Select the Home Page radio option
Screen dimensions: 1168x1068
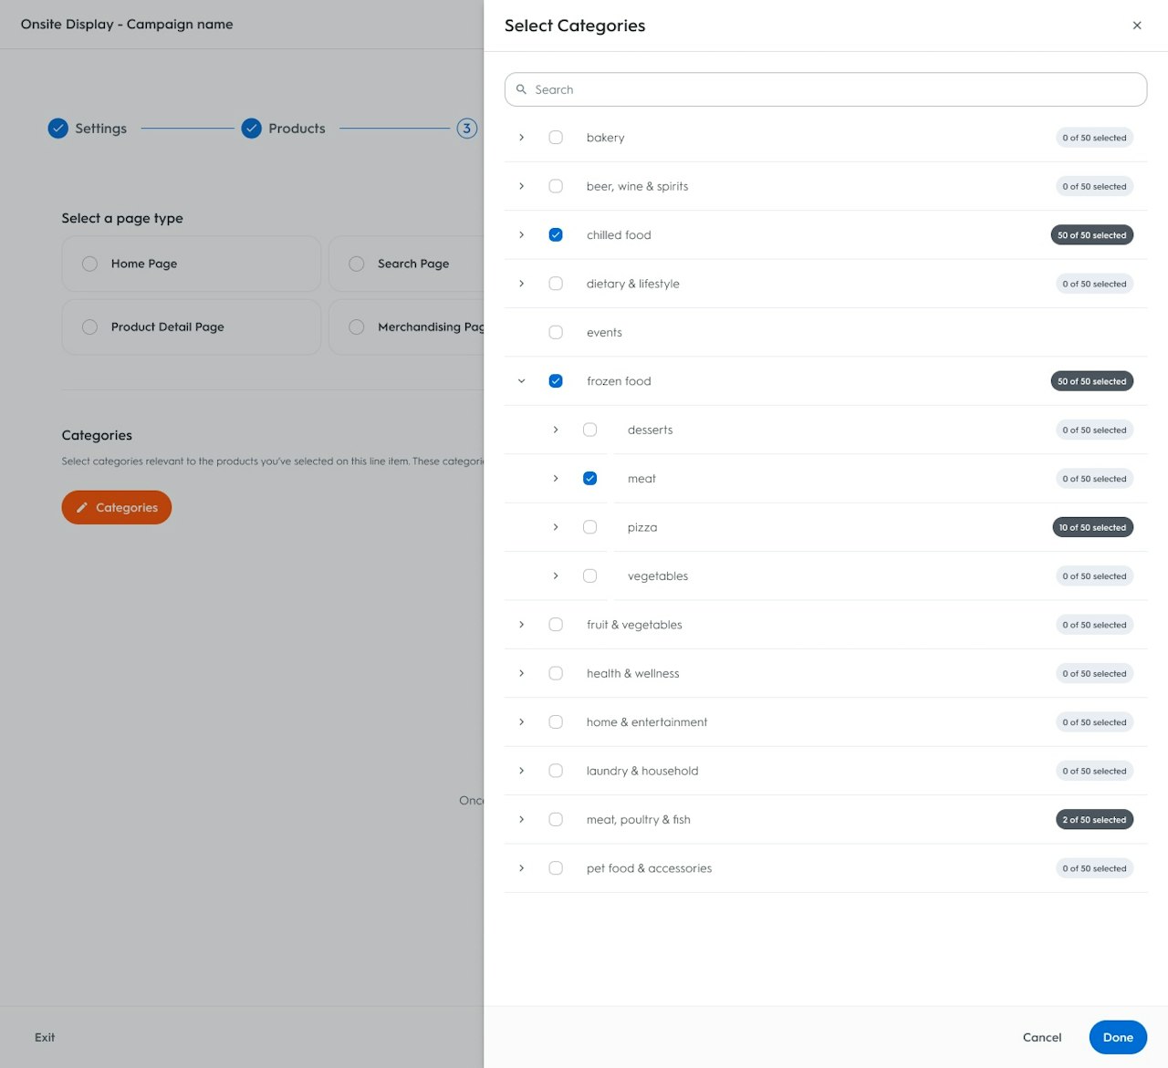pyautogui.click(x=89, y=264)
